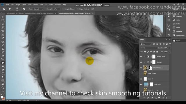Create a new fill or adjustment layer

[x=155, y=98]
